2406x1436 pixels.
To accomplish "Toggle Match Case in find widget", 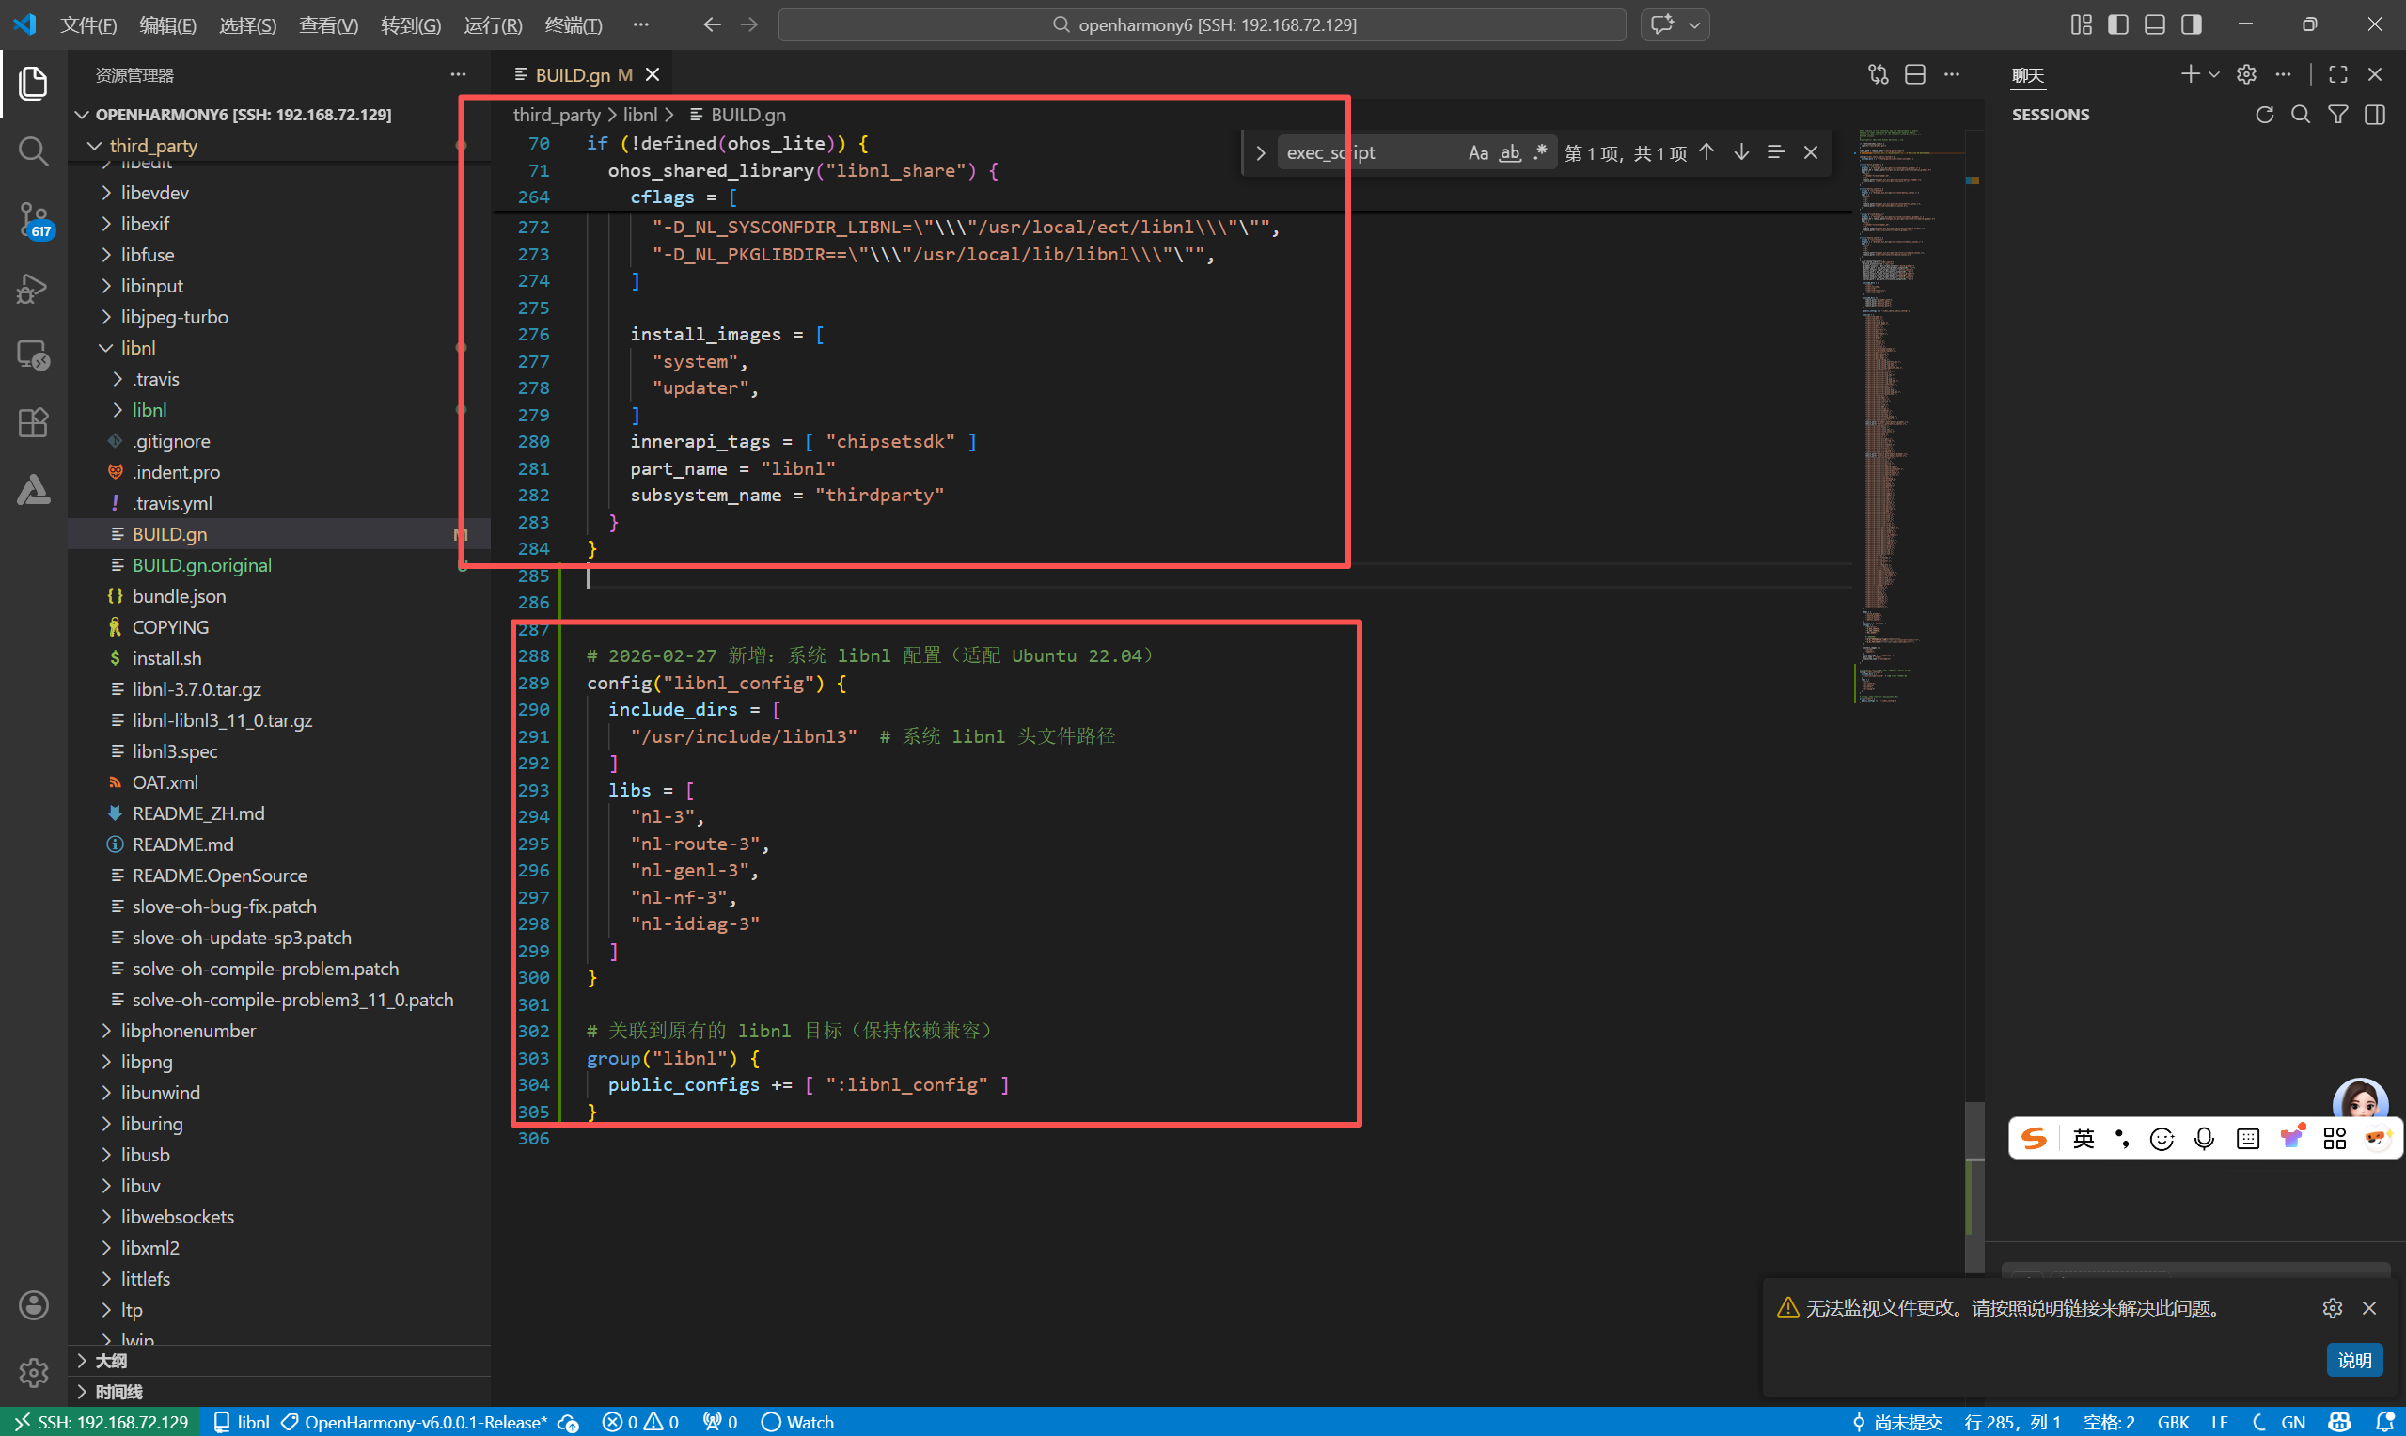I will coord(1477,153).
